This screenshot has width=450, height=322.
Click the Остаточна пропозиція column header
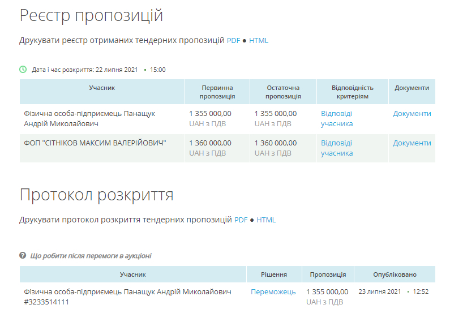click(283, 92)
